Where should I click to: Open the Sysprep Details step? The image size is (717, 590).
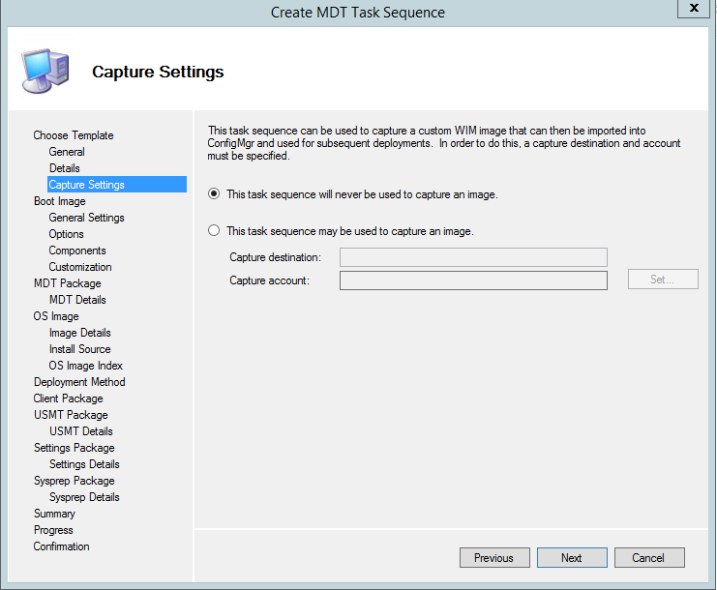pyautogui.click(x=84, y=497)
